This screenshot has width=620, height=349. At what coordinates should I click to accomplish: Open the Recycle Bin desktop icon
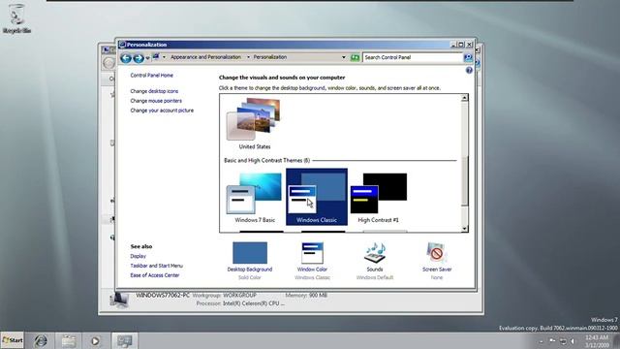(16, 18)
